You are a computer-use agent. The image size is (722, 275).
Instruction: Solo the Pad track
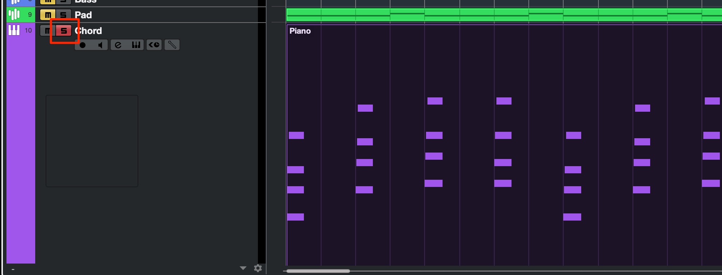pos(63,15)
